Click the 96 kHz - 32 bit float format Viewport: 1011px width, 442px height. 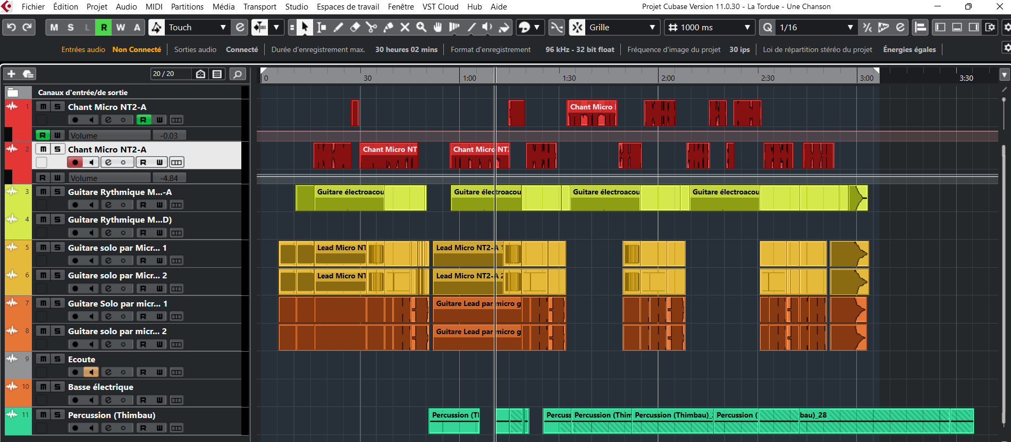(579, 49)
